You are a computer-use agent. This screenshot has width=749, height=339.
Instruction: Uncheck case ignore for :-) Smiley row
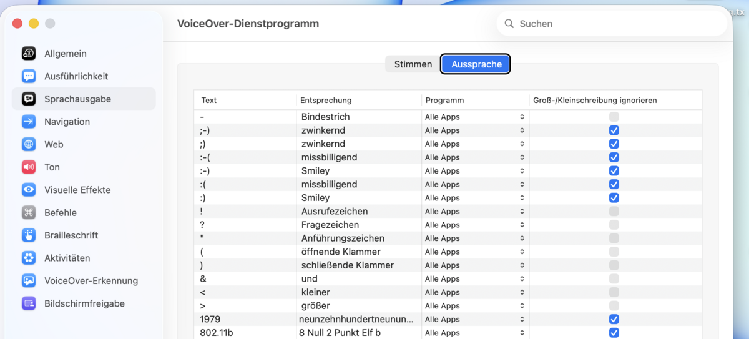[x=614, y=171]
